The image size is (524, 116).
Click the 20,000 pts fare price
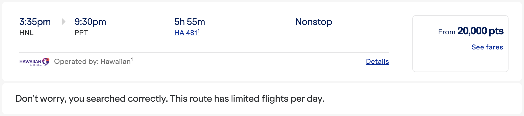[x=480, y=31]
